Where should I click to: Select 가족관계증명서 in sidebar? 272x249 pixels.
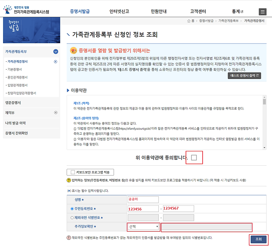(18, 62)
